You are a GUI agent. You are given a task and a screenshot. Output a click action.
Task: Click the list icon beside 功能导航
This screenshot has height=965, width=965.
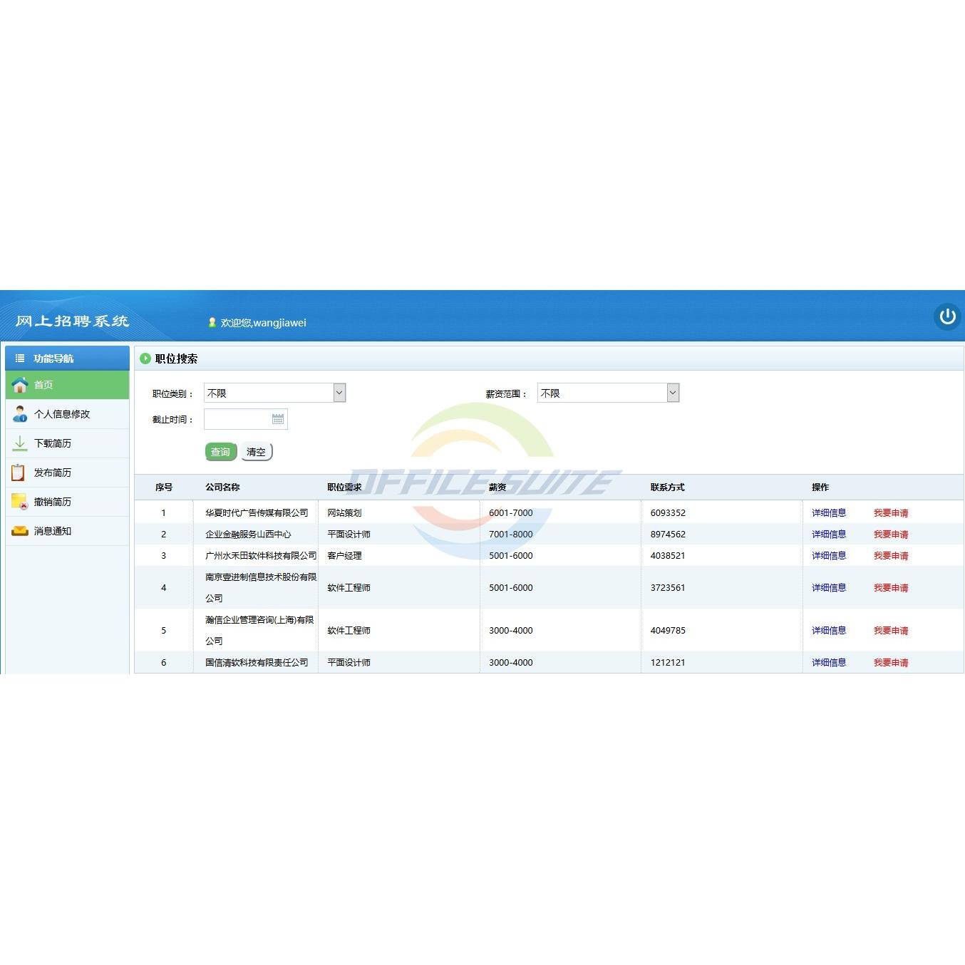coord(20,358)
